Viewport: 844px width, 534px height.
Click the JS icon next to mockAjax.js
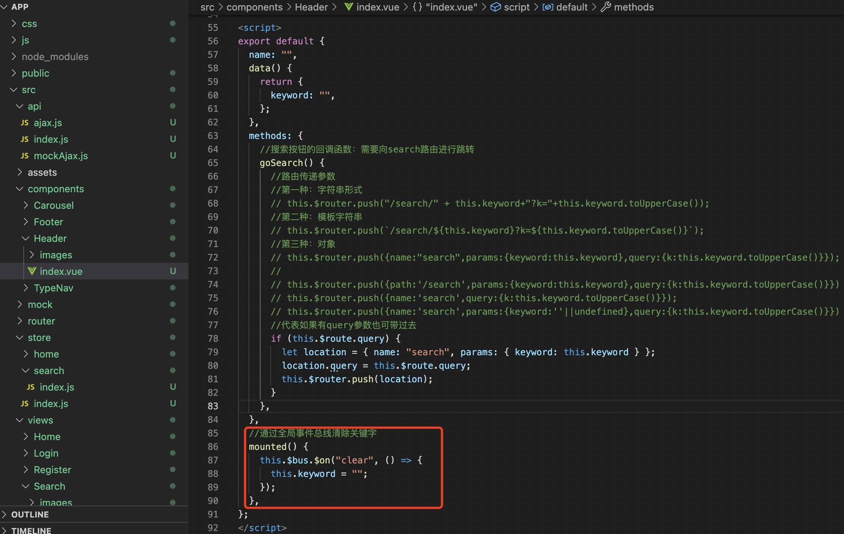pos(25,156)
